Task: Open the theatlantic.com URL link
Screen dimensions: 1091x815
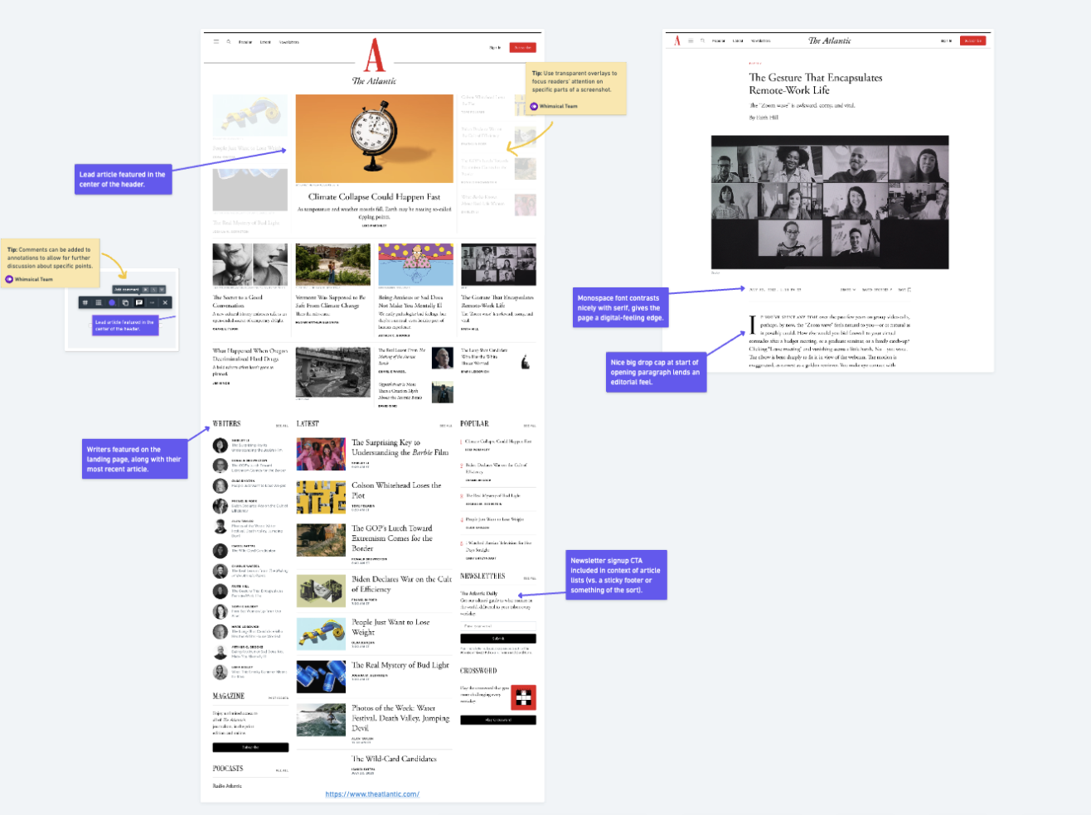Action: pos(372,794)
